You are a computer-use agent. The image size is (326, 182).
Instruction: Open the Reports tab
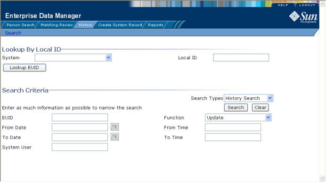coord(155,25)
